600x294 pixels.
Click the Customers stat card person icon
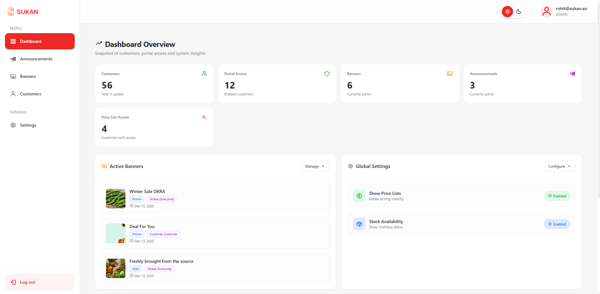pyautogui.click(x=204, y=73)
